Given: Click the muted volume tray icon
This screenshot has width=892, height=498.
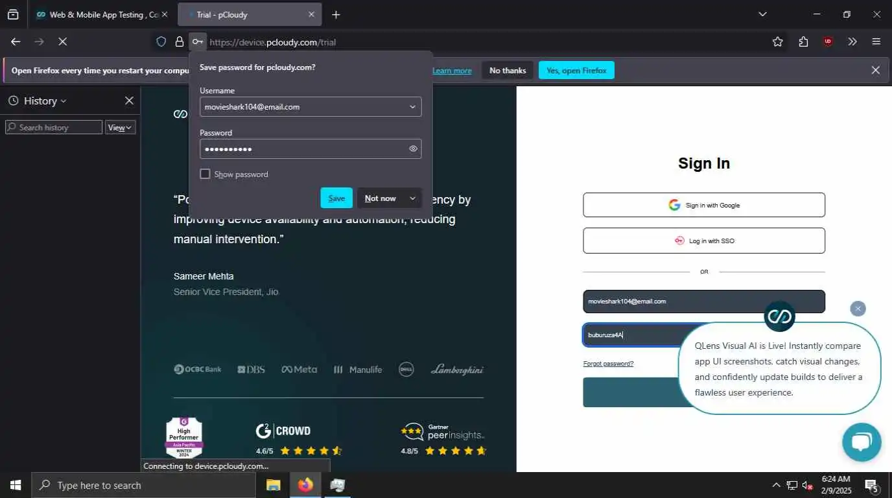Looking at the screenshot, I should pyautogui.click(x=808, y=485).
